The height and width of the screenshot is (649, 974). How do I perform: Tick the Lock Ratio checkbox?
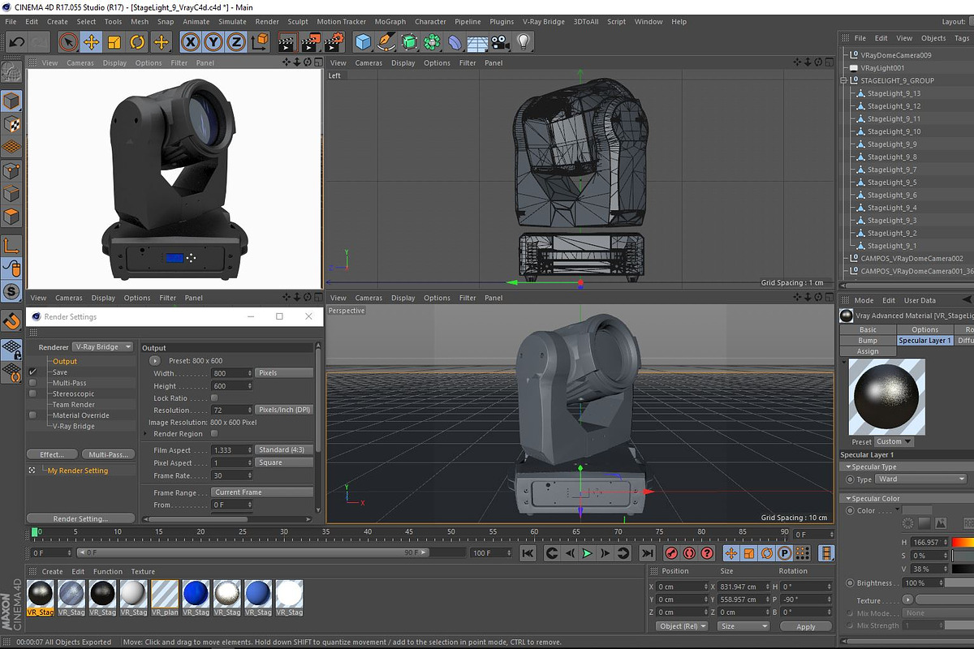(214, 398)
